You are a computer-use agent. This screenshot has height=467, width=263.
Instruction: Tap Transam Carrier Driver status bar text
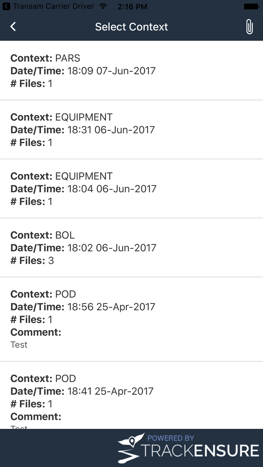pyautogui.click(x=53, y=6)
